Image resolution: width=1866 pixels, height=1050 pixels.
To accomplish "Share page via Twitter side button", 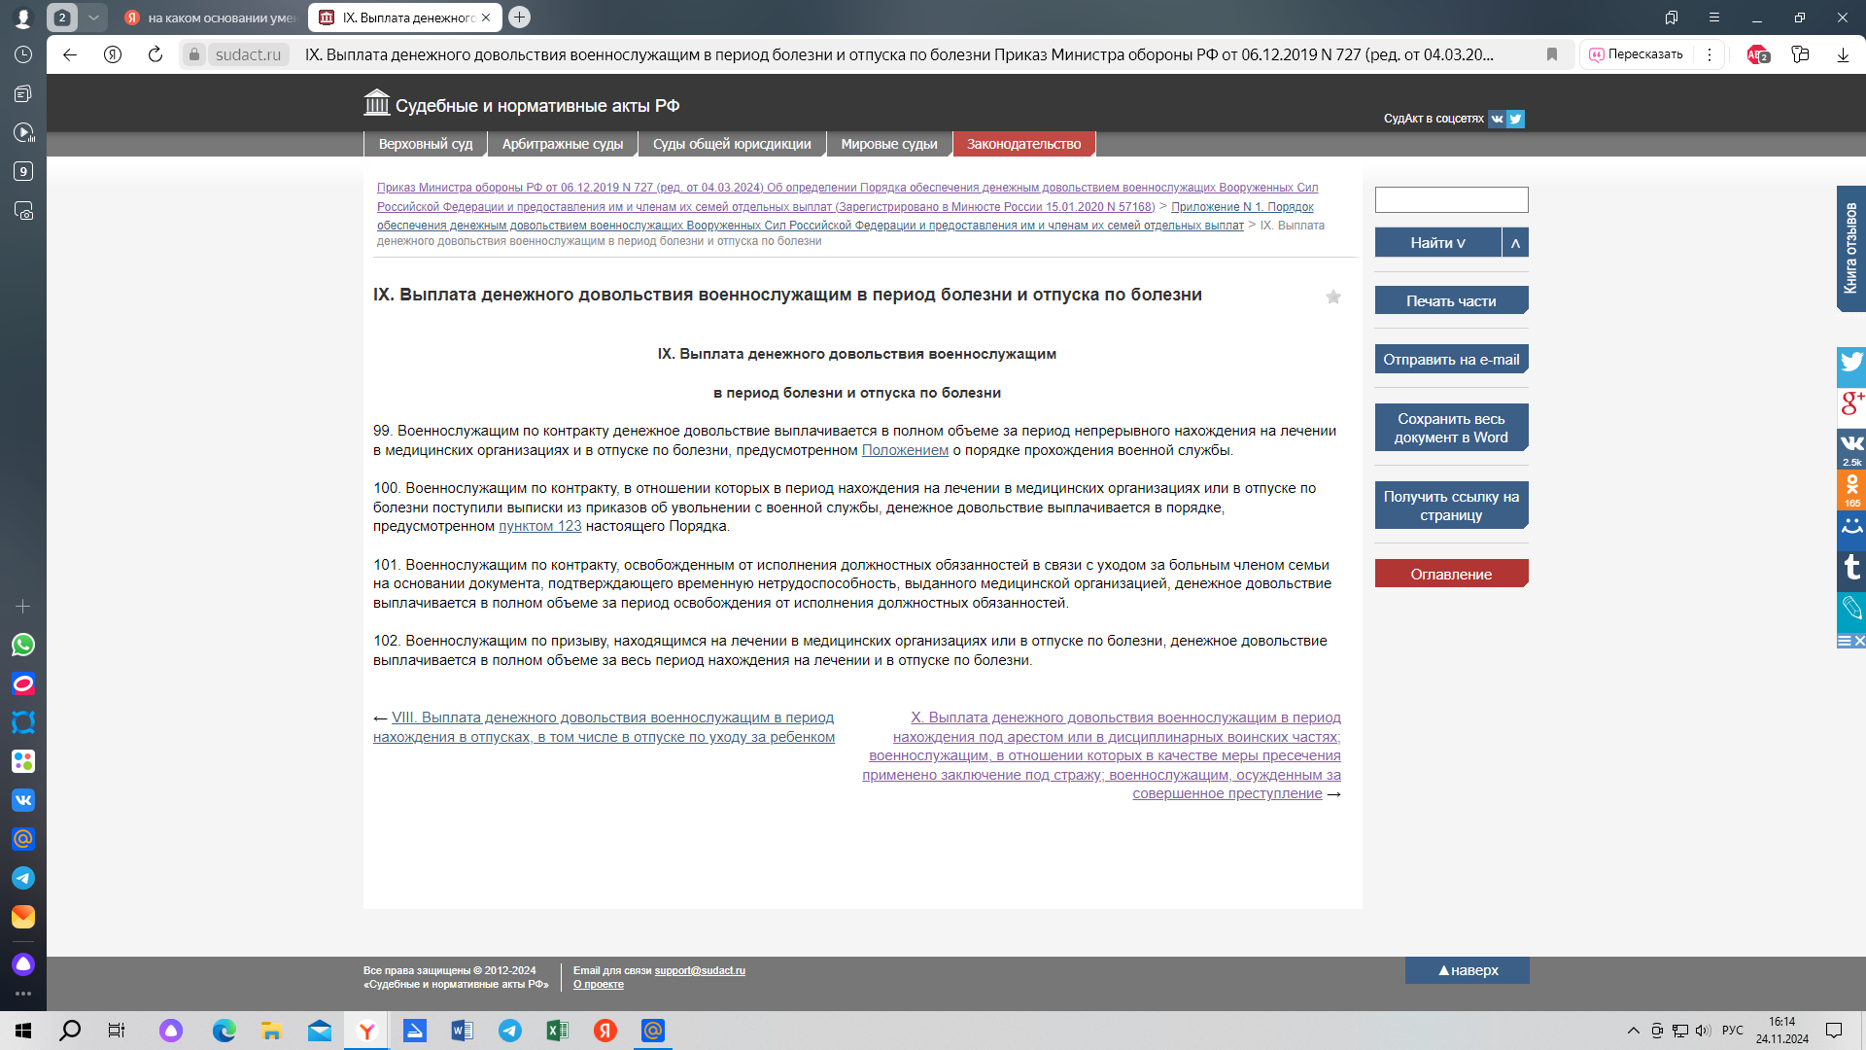I will (x=1851, y=367).
